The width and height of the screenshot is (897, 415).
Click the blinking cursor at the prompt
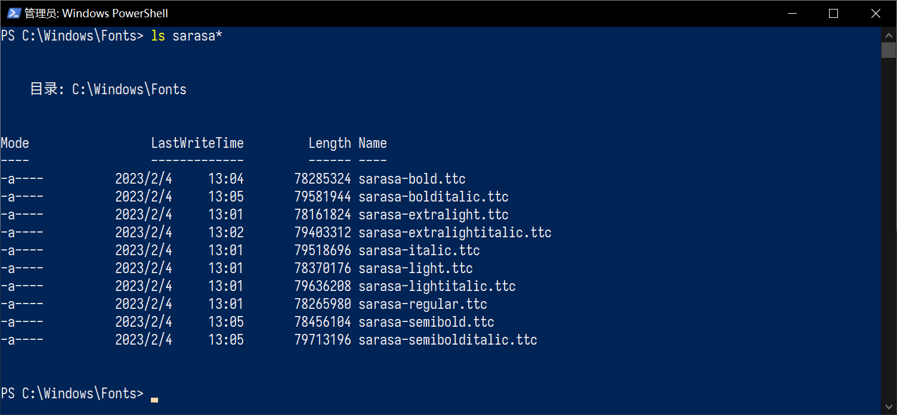[x=154, y=398]
